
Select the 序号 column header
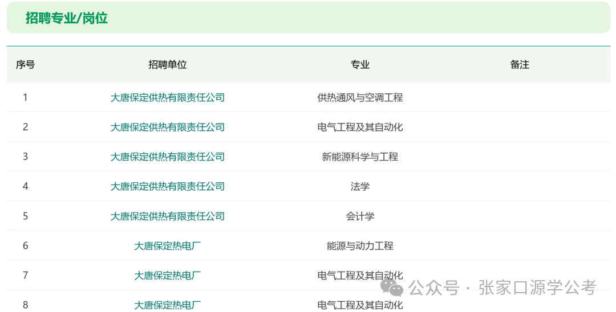pos(25,65)
